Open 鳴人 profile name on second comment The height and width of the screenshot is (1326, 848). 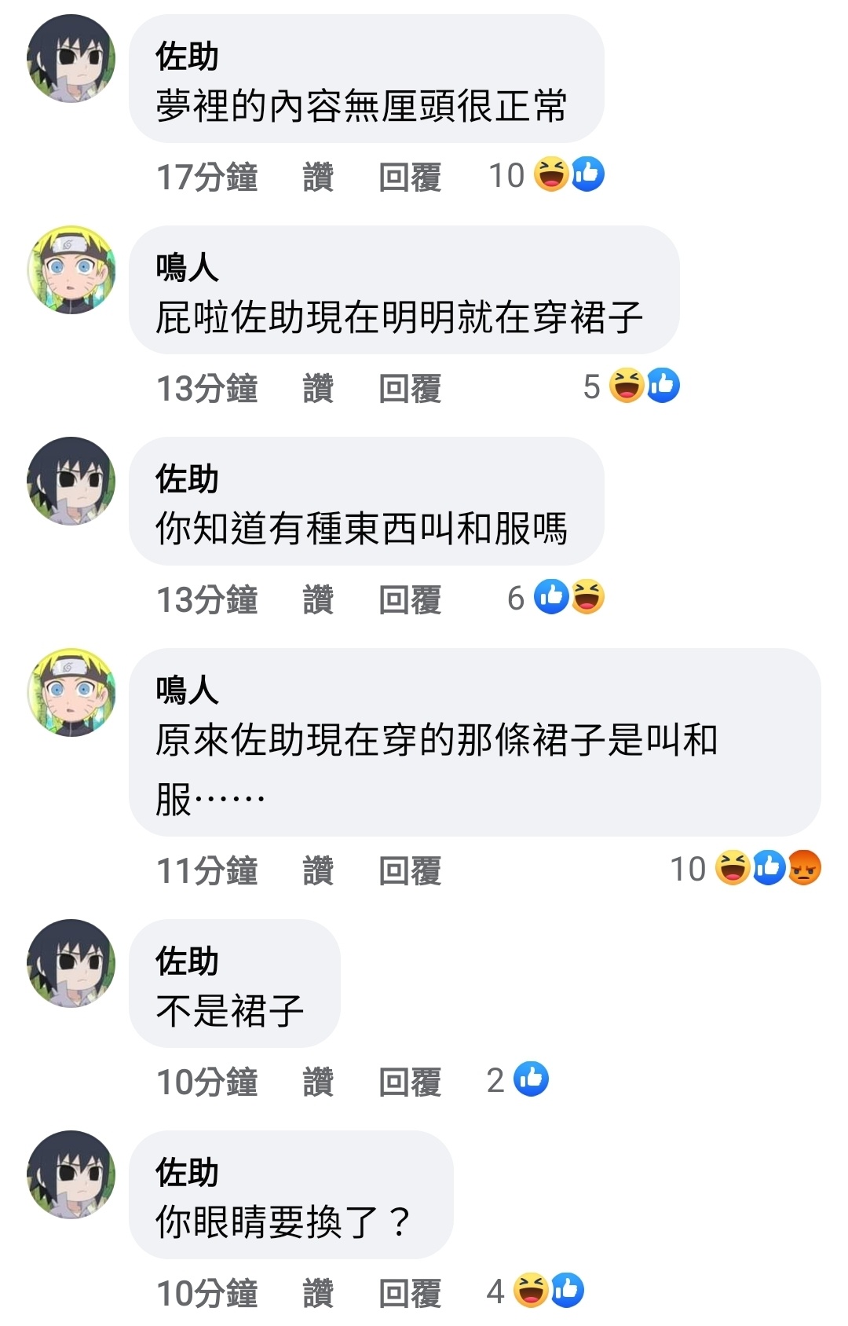(187, 267)
